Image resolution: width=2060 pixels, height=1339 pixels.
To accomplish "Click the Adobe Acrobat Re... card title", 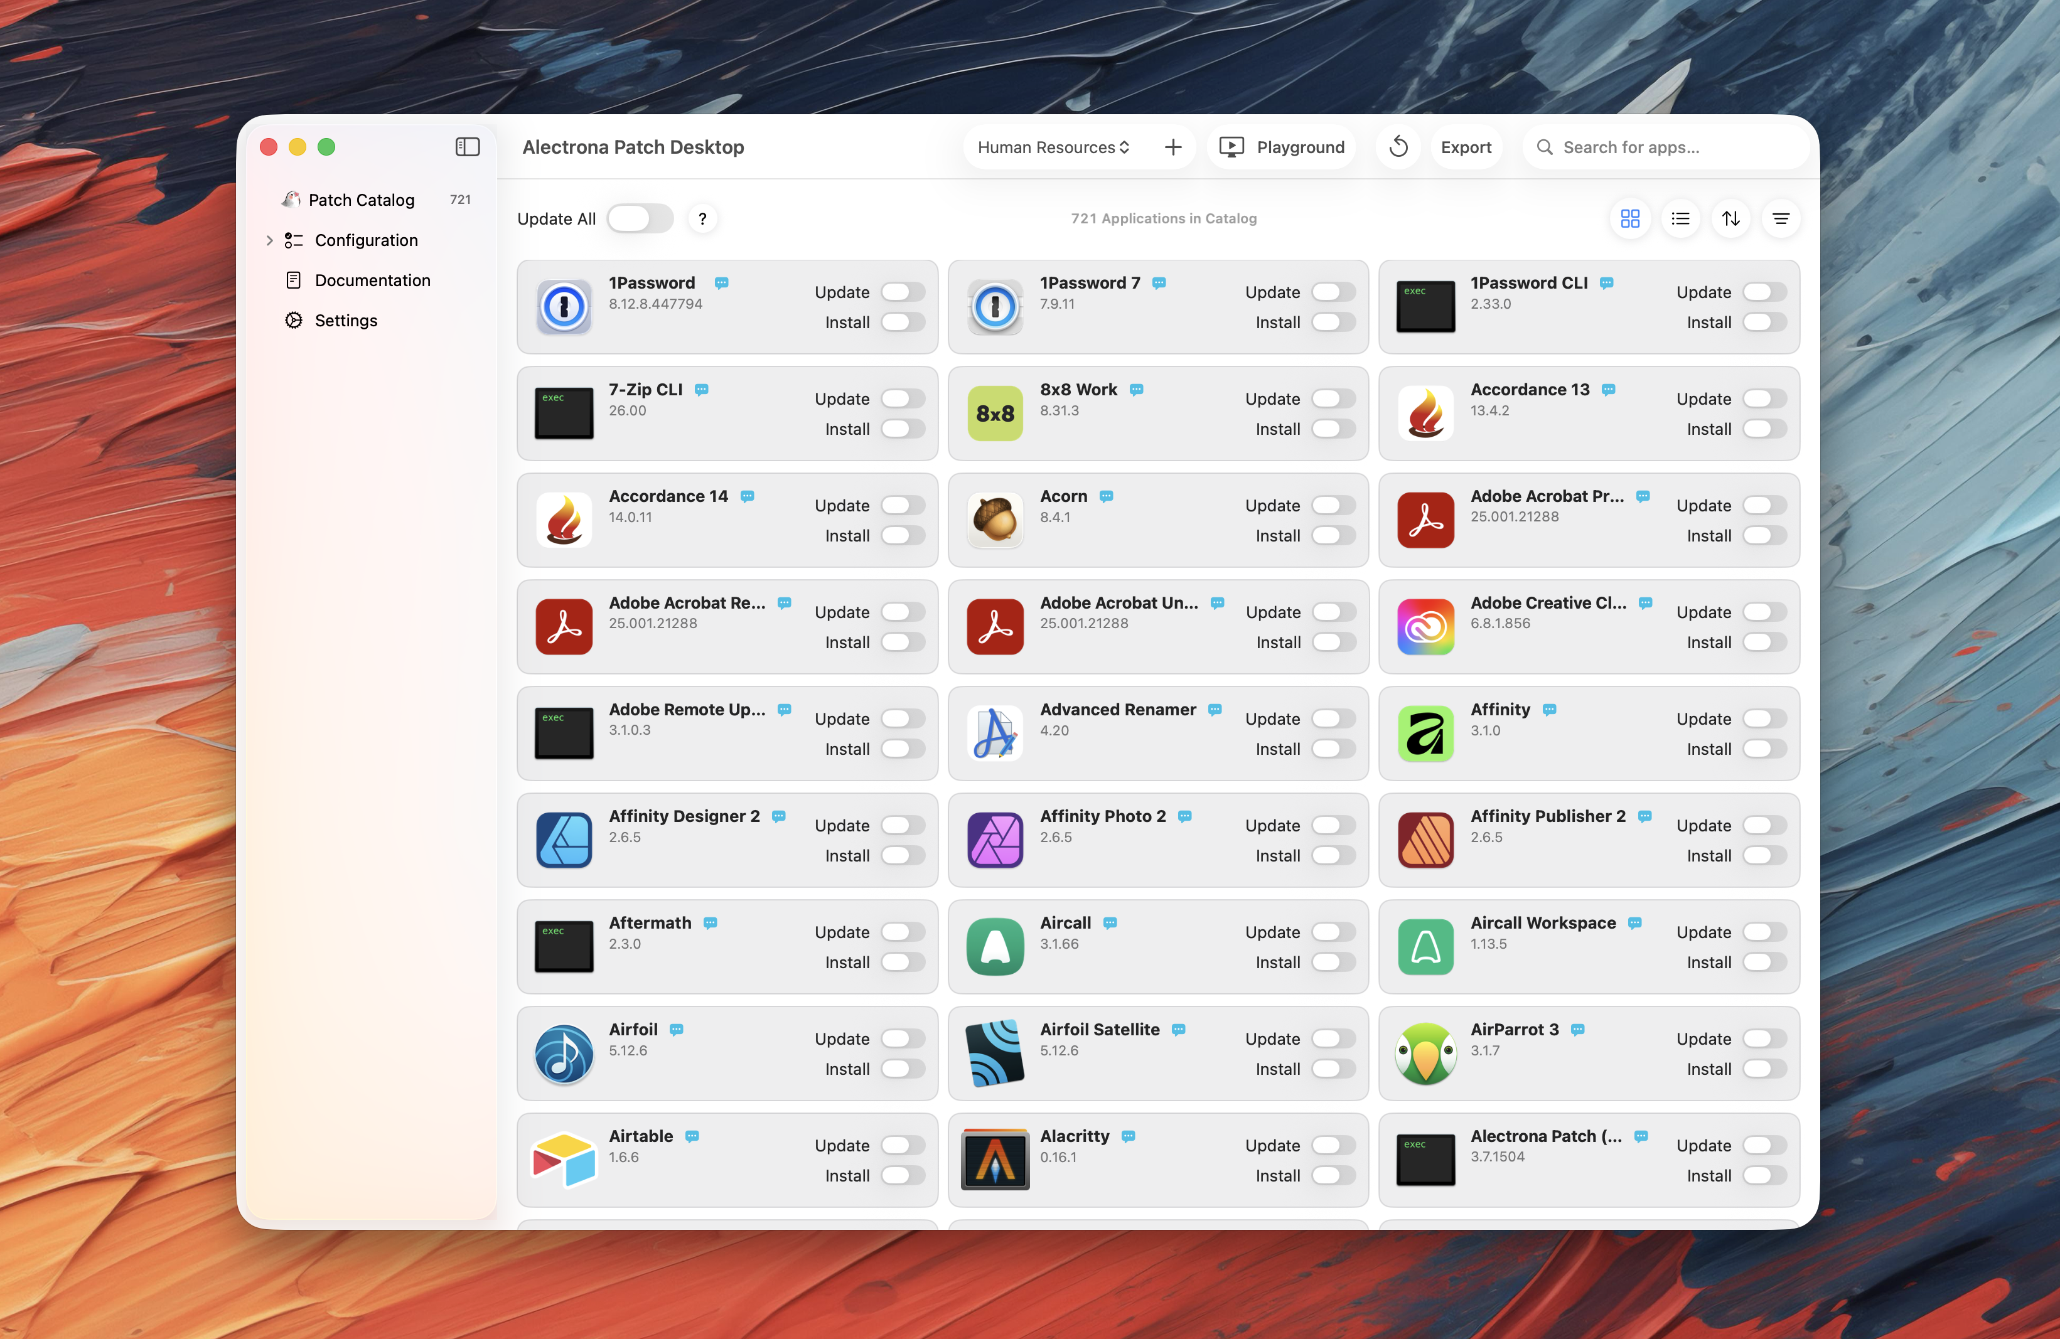I will tap(687, 603).
